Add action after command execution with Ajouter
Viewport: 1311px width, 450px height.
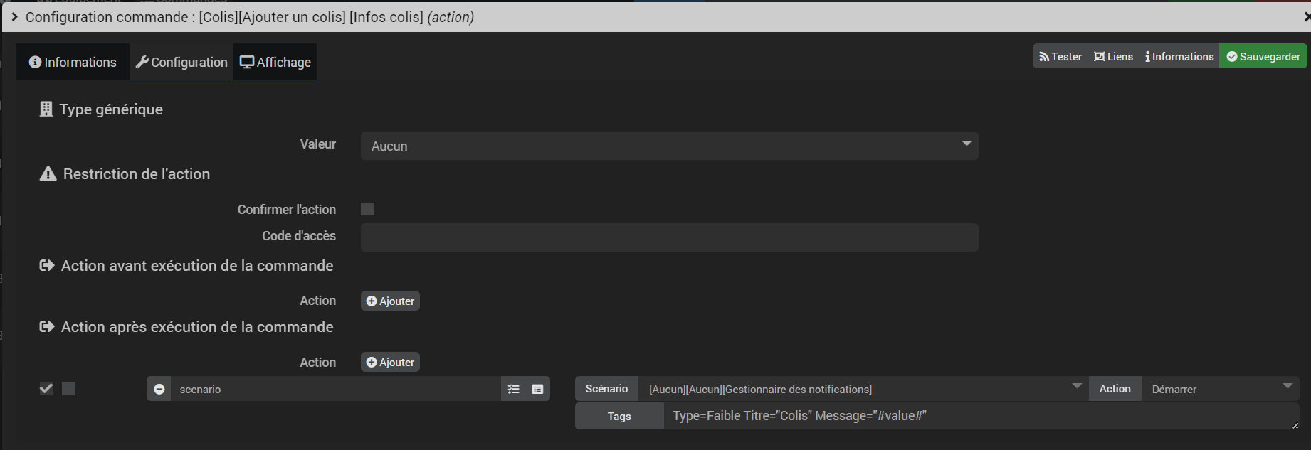[x=390, y=363]
